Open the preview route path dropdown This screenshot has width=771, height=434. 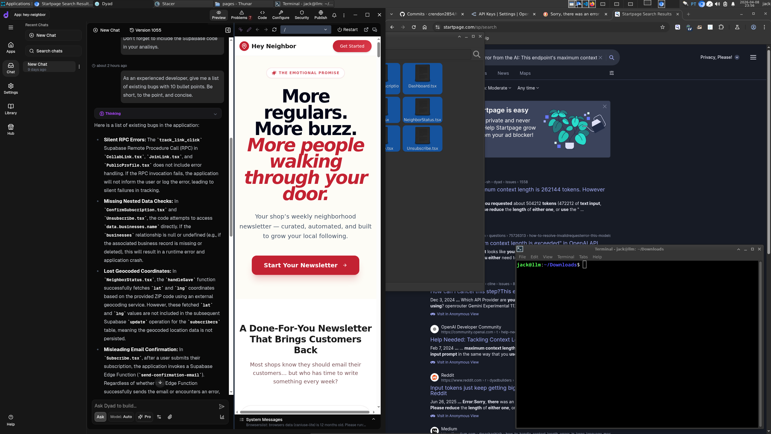pos(306,30)
